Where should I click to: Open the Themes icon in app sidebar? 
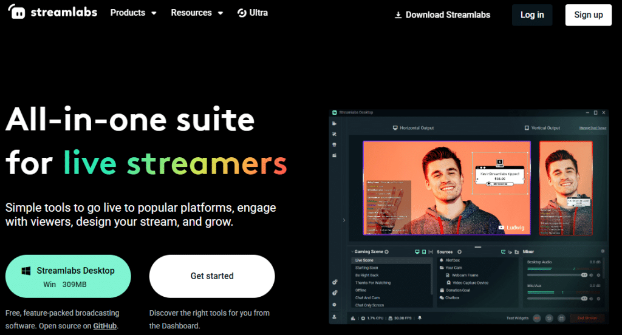pos(335,134)
